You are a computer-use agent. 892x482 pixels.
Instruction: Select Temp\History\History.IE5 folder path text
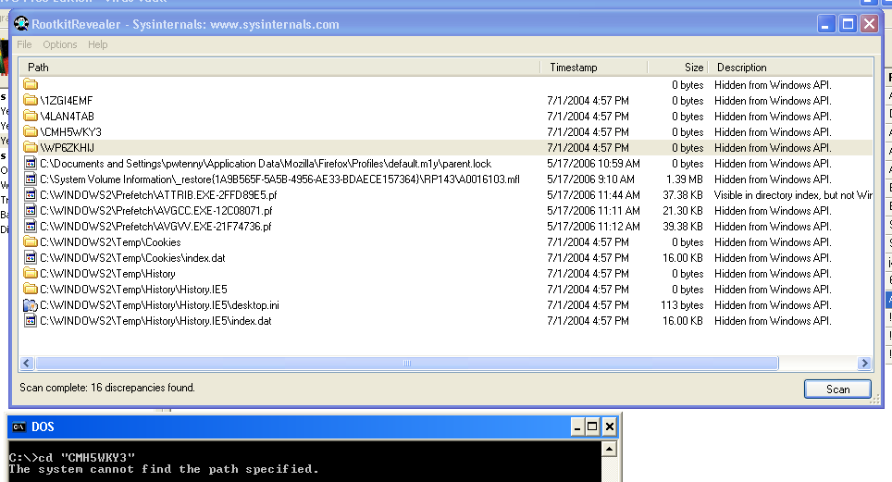pos(133,290)
